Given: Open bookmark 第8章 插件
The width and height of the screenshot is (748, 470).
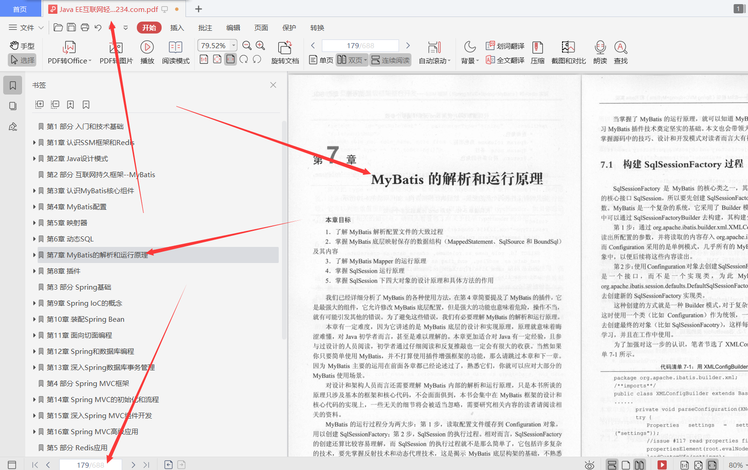Looking at the screenshot, I should [63, 271].
